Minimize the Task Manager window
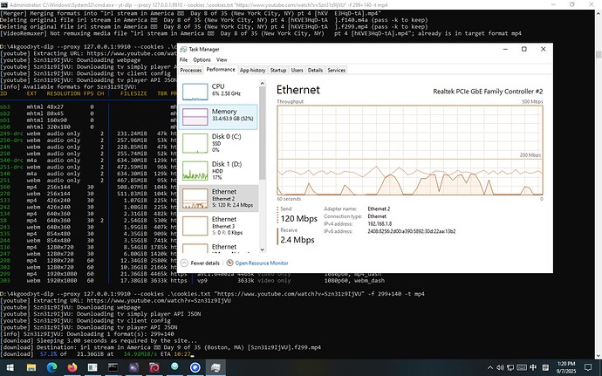 tap(505, 49)
